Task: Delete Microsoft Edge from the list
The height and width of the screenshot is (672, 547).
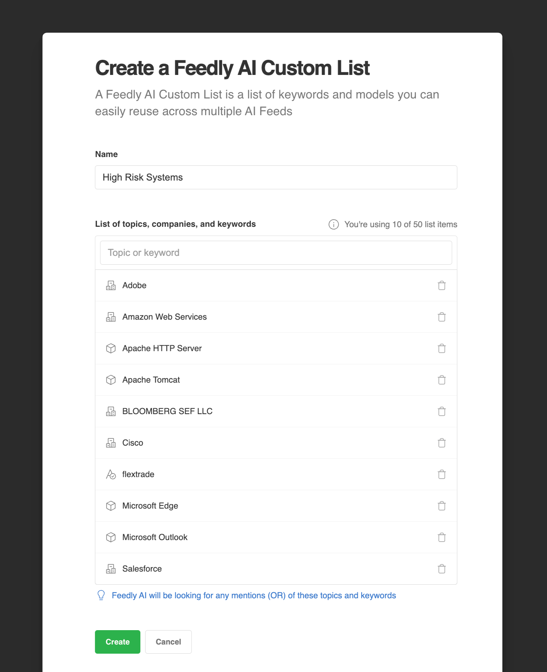Action: 441,506
